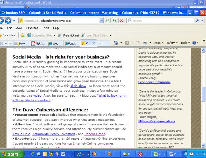The image size is (206, 158).
Task: Open the Safety dropdown menu
Action: click(172, 43)
